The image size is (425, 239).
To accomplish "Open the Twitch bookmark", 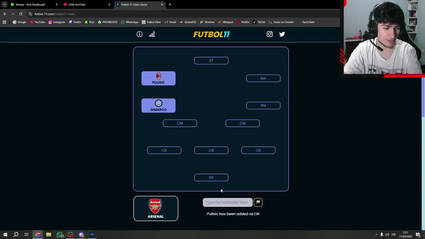I will coord(75,22).
